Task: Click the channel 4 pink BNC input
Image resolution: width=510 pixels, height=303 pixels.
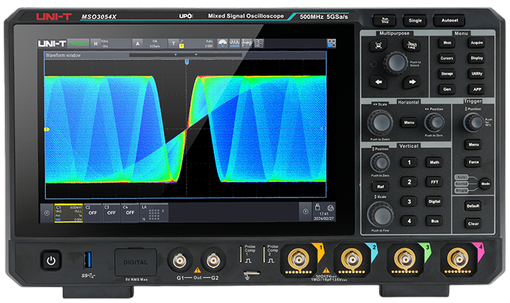Action: coord(458,259)
